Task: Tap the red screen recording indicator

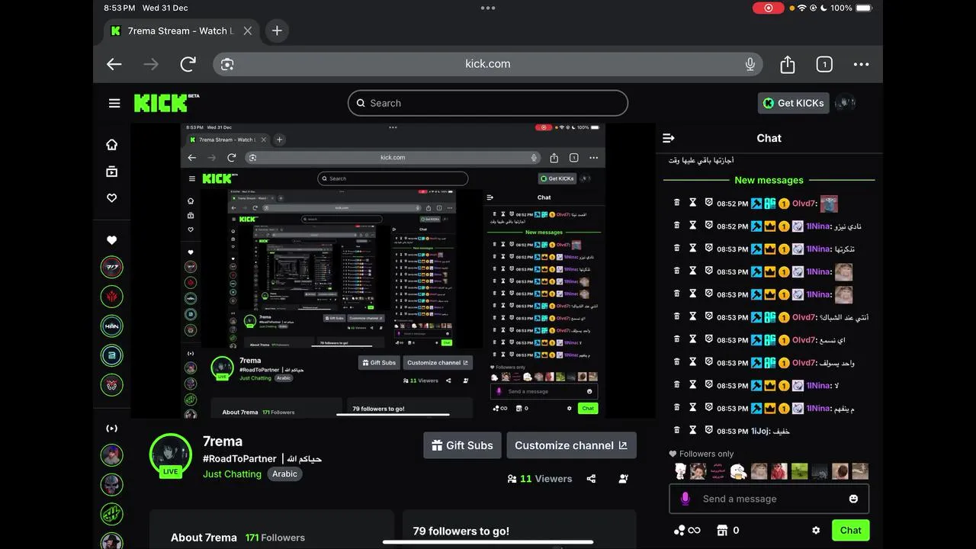Action: tap(768, 8)
